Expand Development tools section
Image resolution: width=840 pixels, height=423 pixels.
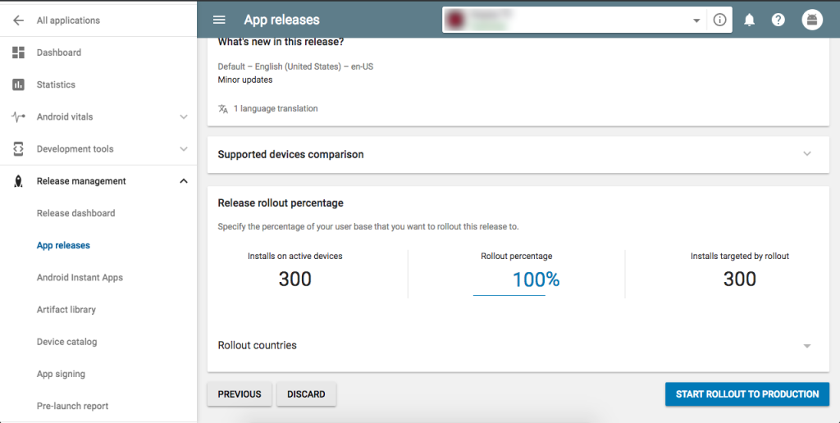[x=184, y=149]
